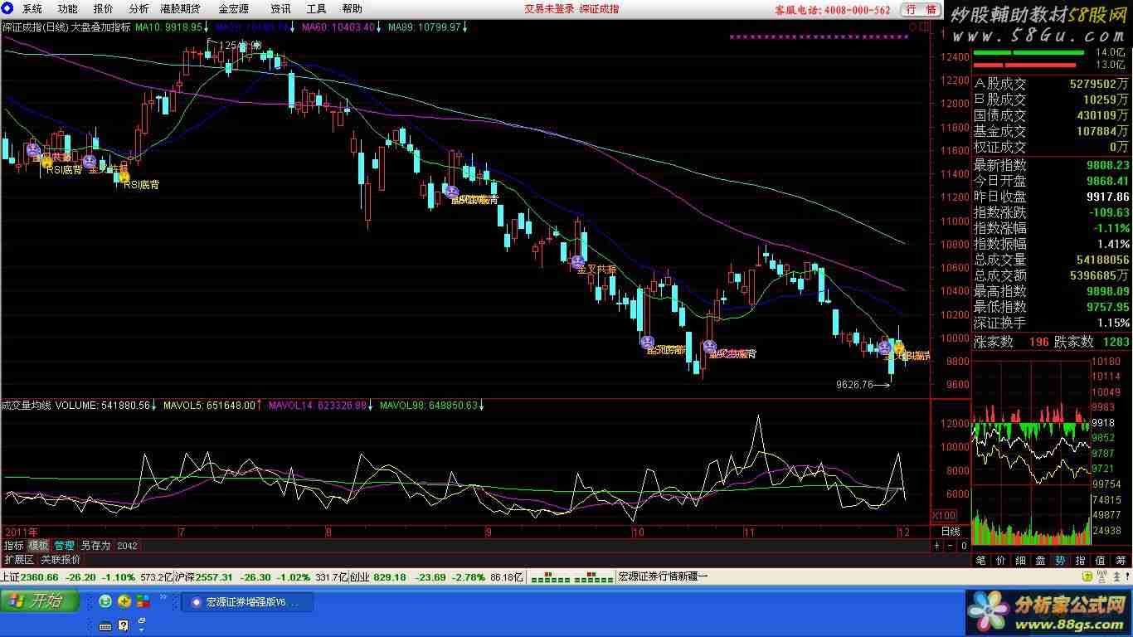Image resolution: width=1133 pixels, height=637 pixels.
Task: Click the 最新指数 value 9808.23
Action: click(1108, 165)
